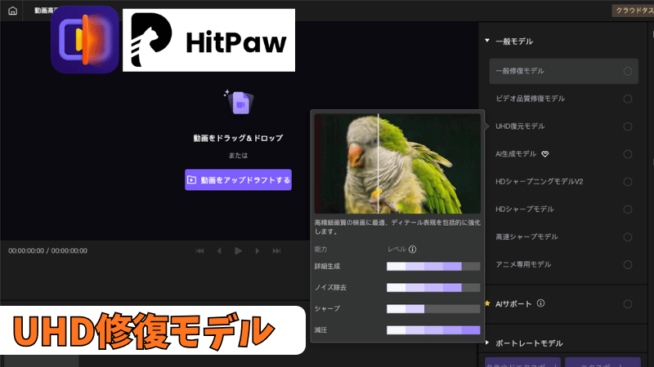Select the ビデオ品質修復モデル radio button

[x=627, y=99]
